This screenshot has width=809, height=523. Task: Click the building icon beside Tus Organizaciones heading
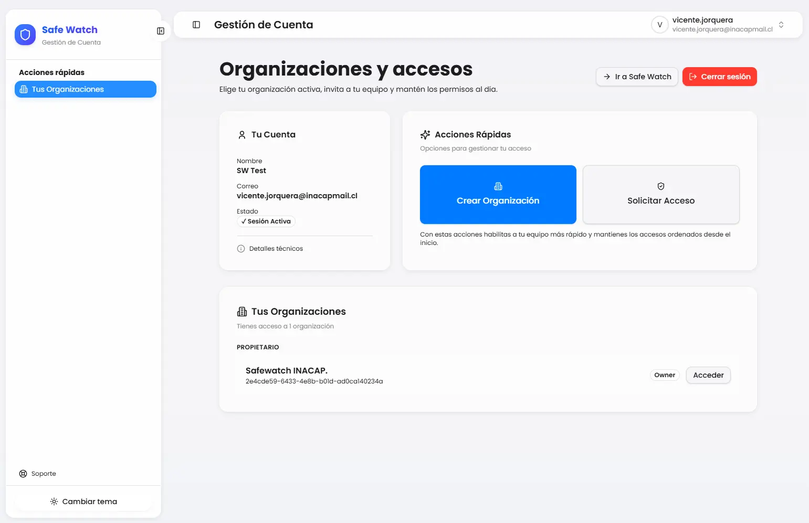point(241,312)
